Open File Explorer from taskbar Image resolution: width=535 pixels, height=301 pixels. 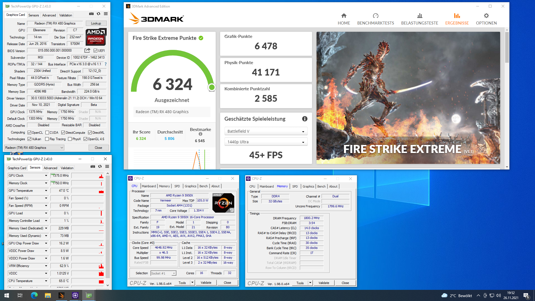tap(48, 295)
